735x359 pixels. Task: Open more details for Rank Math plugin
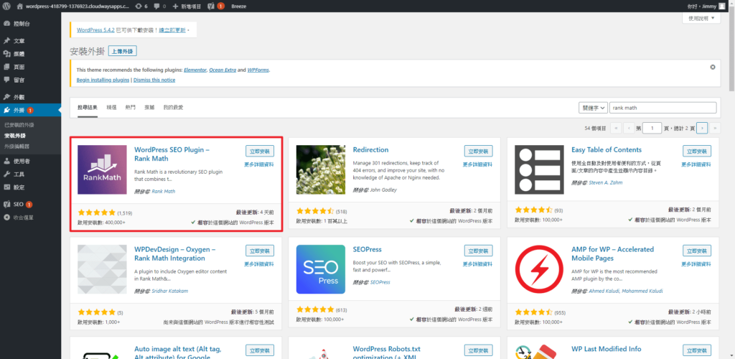pos(259,164)
